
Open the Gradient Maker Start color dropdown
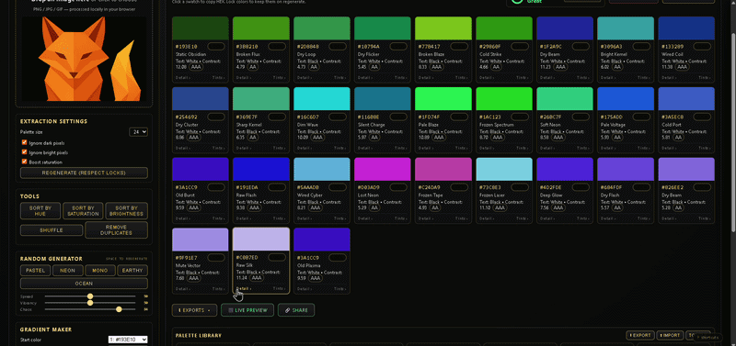coord(128,340)
